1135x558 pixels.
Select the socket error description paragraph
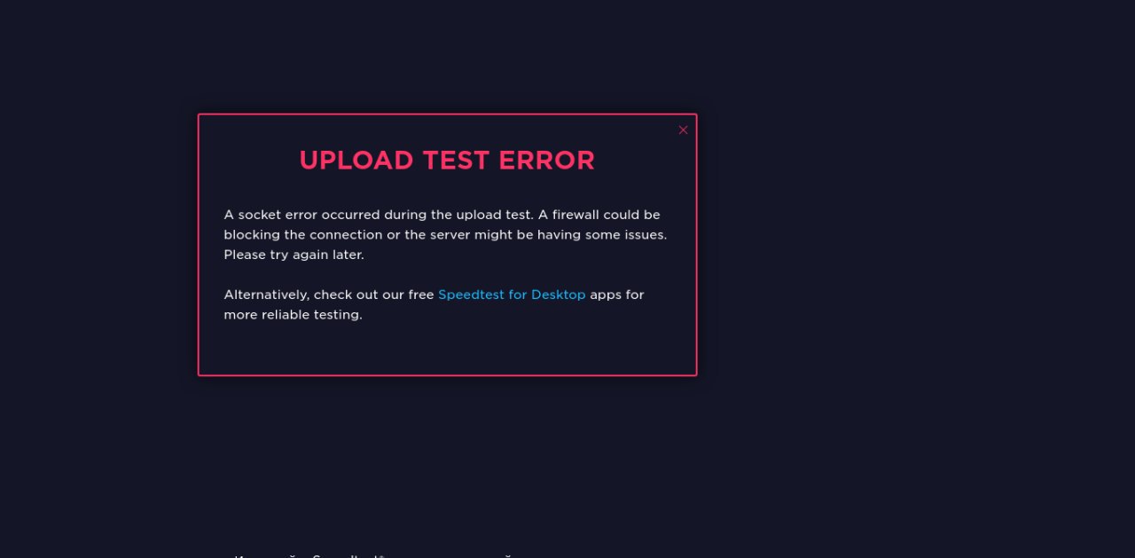(x=445, y=234)
